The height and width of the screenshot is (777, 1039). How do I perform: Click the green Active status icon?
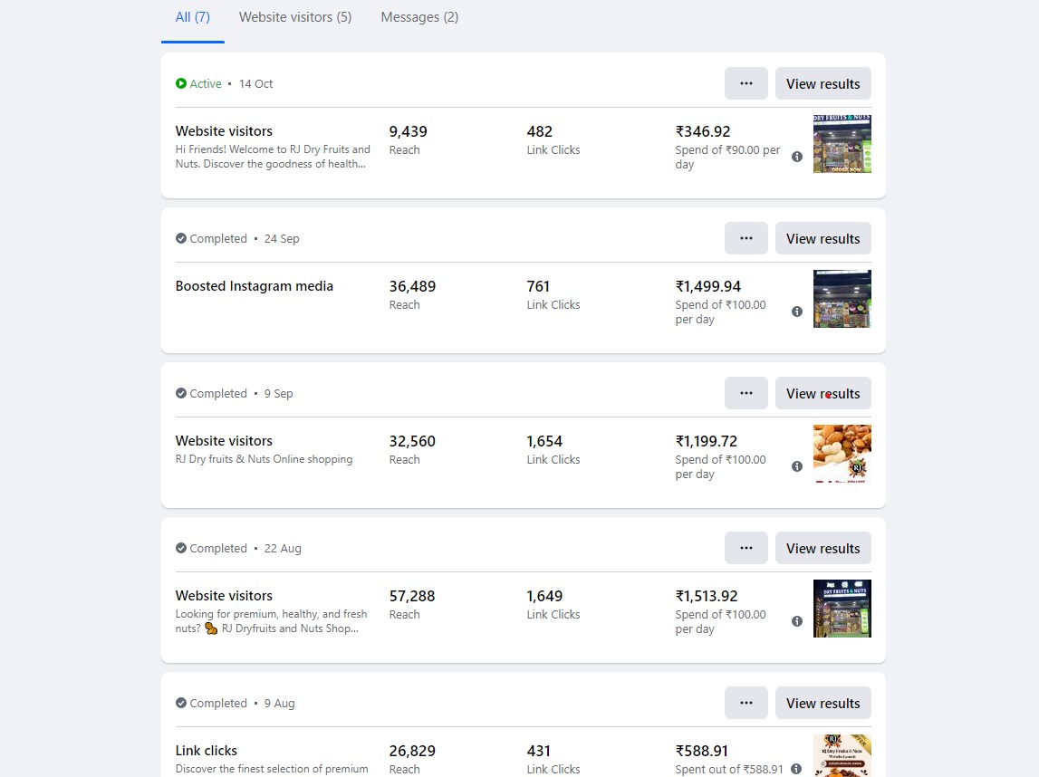tap(181, 84)
